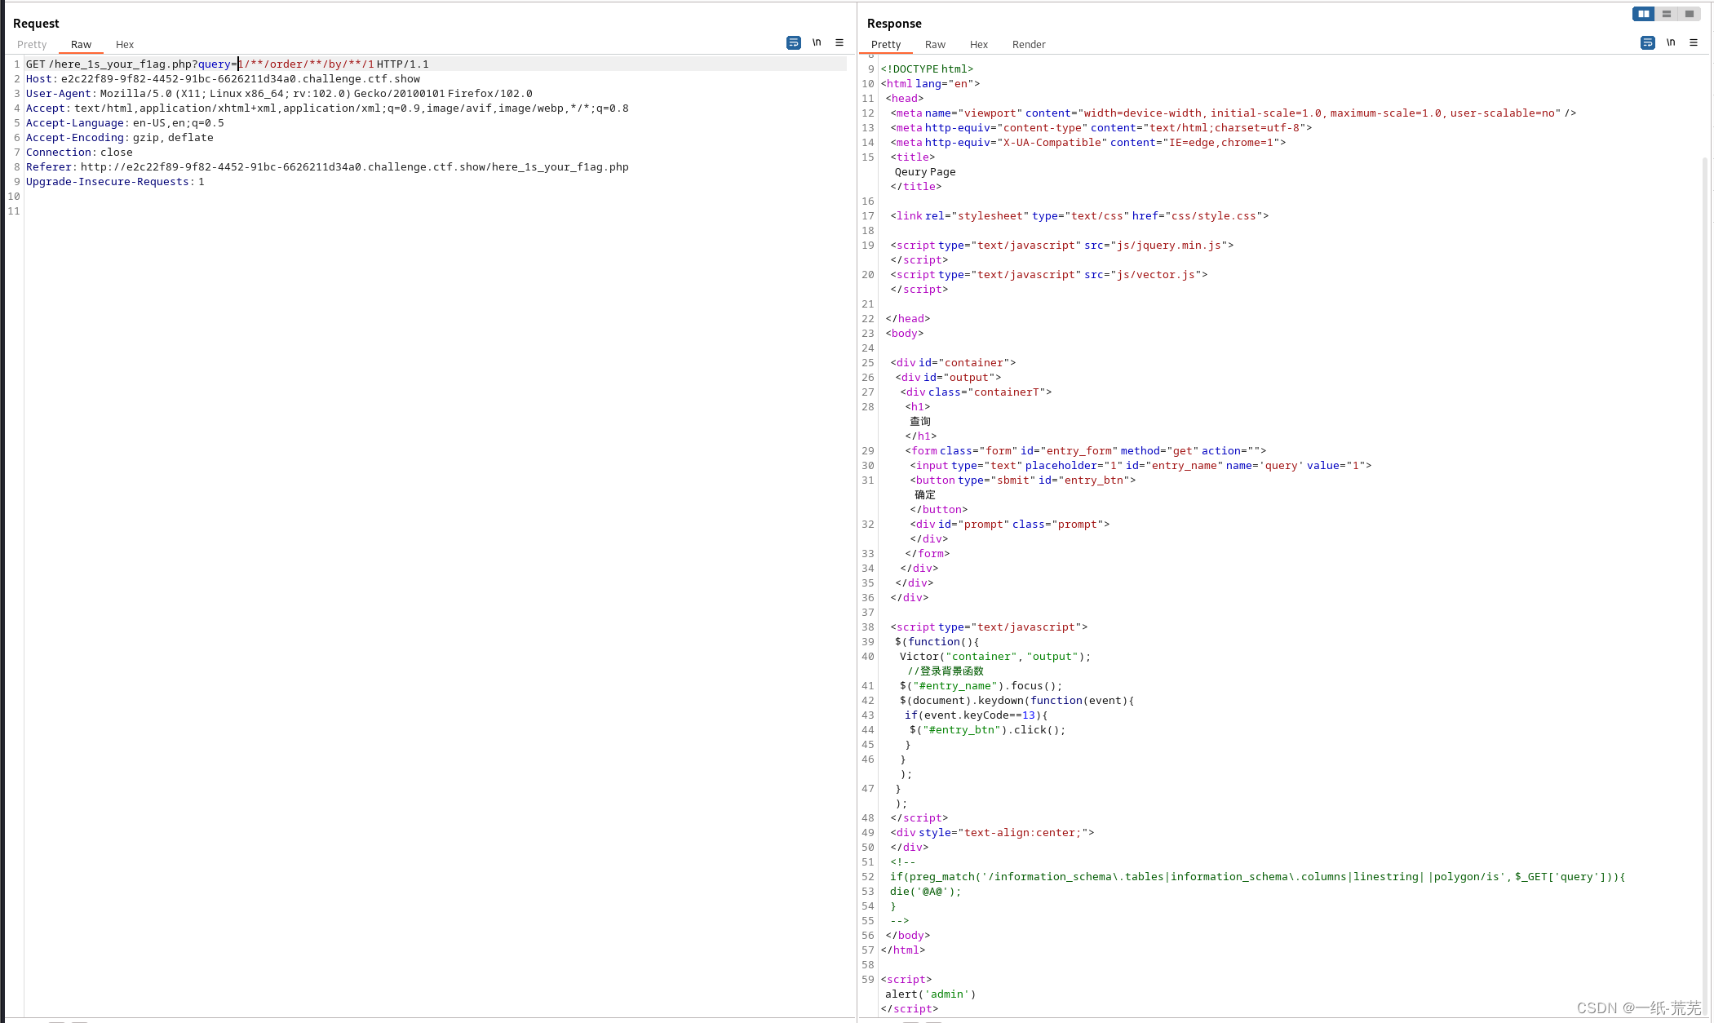
Task: Switch Response view to Hex tab
Action: (979, 45)
